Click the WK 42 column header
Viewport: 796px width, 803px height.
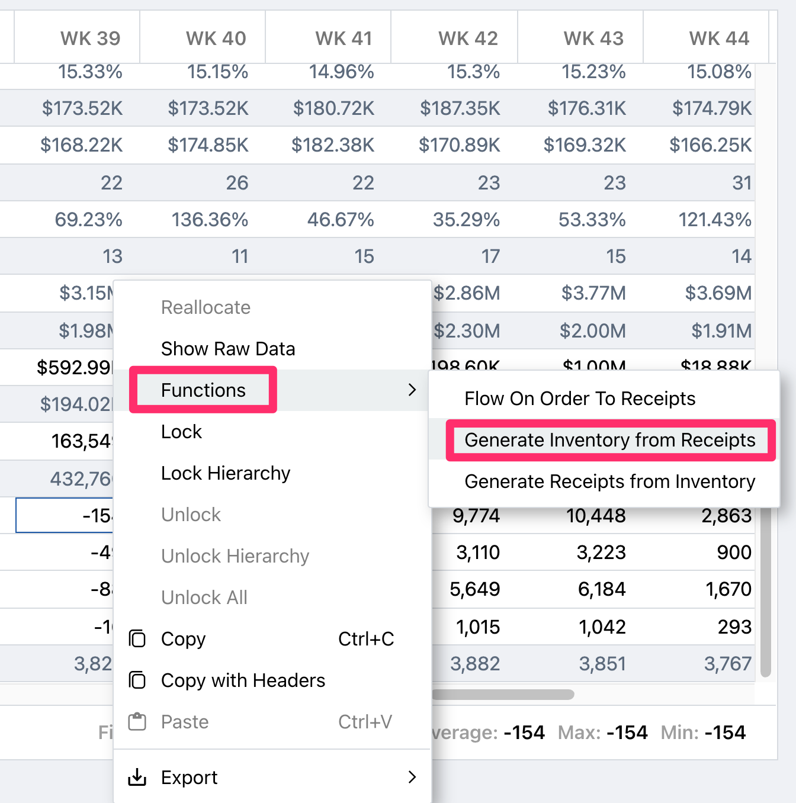click(x=467, y=38)
